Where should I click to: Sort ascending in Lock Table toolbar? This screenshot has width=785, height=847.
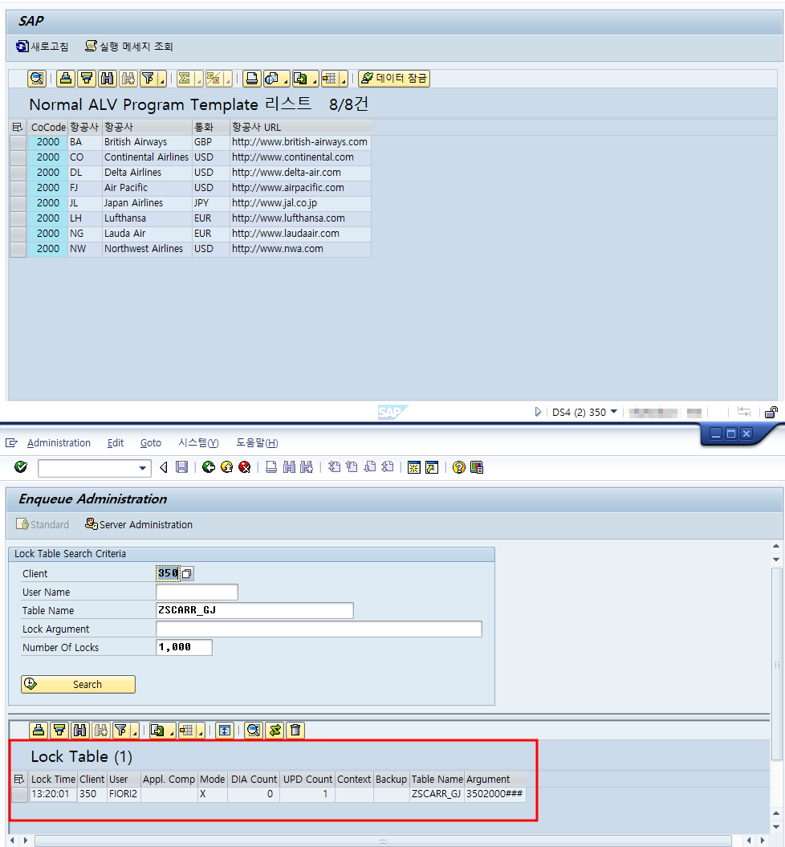39,731
